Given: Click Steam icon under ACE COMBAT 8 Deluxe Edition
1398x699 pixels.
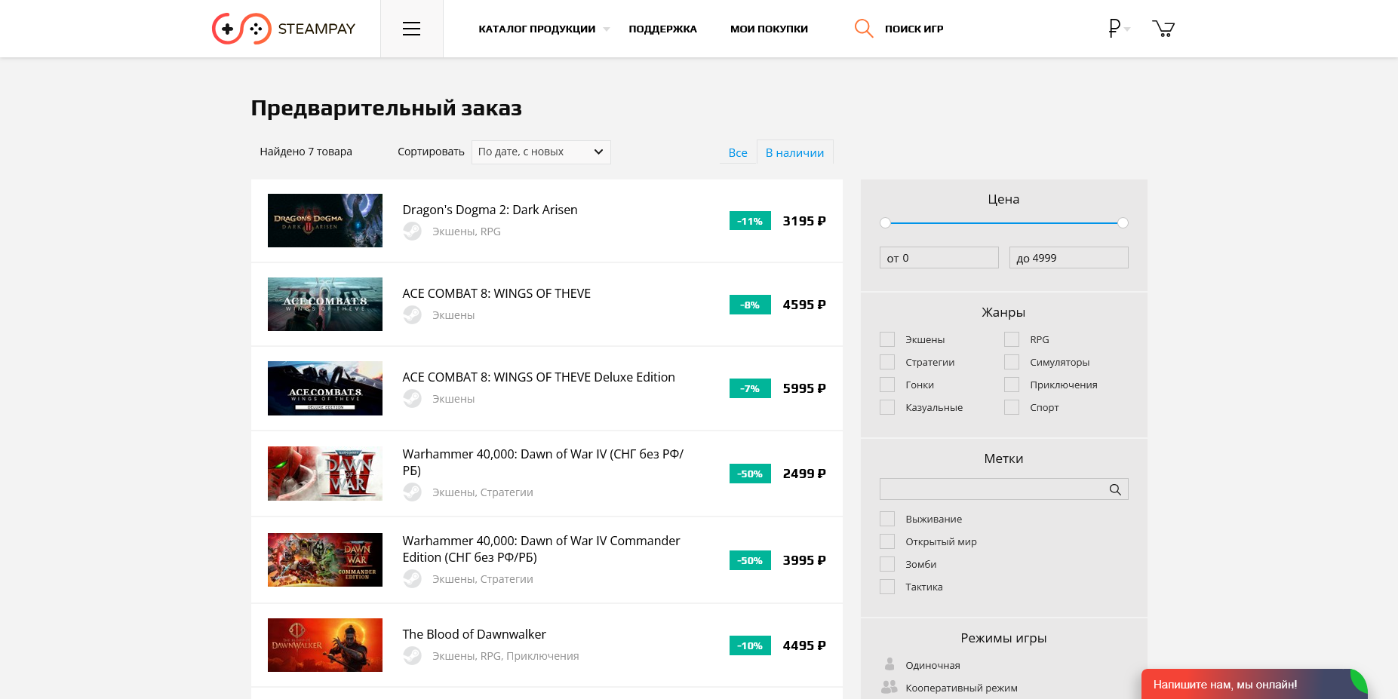Looking at the screenshot, I should [412, 398].
